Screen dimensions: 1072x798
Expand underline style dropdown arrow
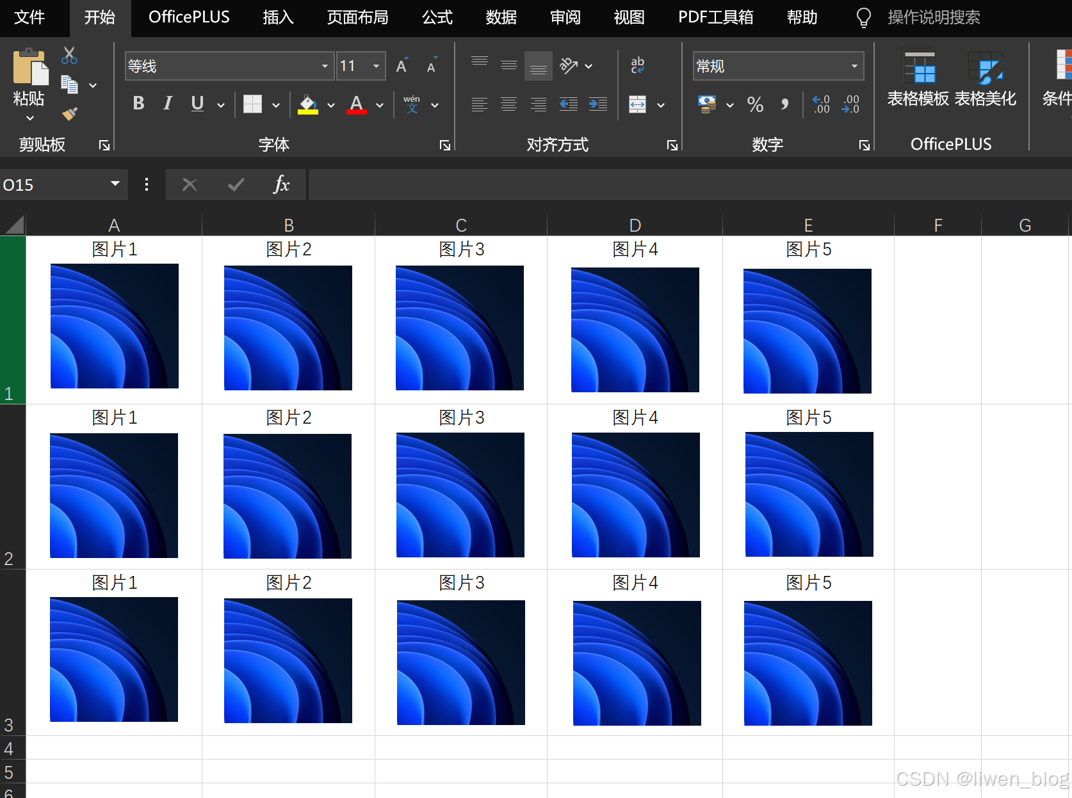coord(221,105)
